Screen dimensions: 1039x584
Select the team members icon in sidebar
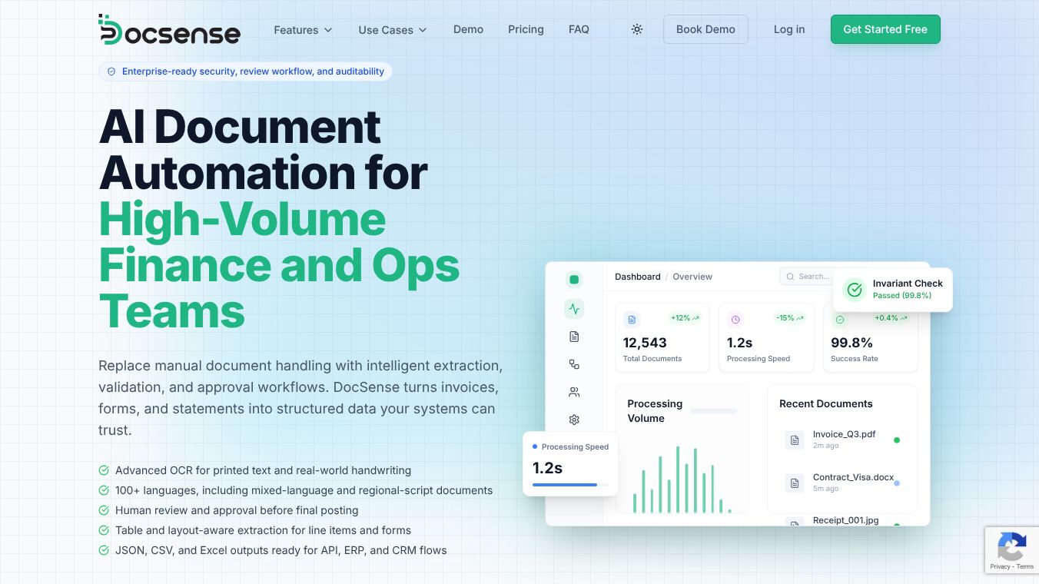pyautogui.click(x=574, y=391)
